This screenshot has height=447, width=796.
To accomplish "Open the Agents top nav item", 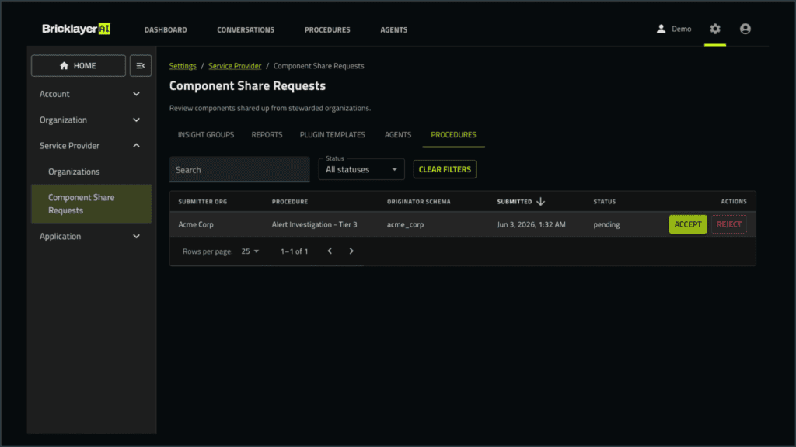I will click(394, 30).
